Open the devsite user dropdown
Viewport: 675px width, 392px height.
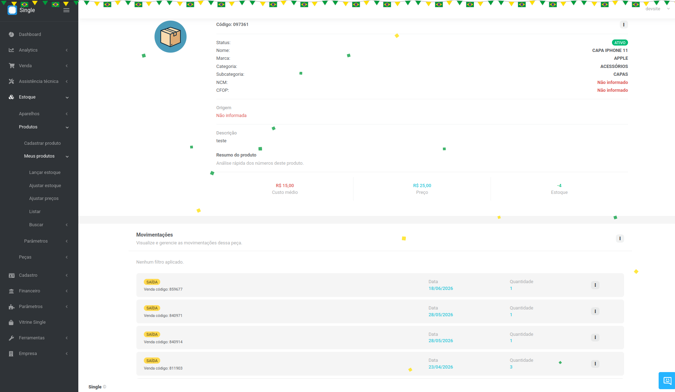[657, 9]
